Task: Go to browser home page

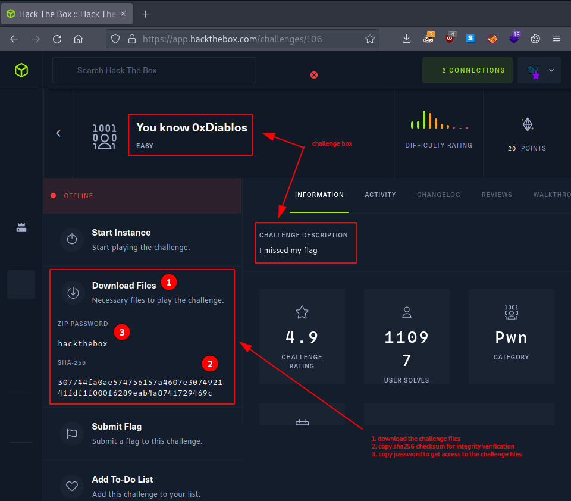Action: pyautogui.click(x=78, y=39)
